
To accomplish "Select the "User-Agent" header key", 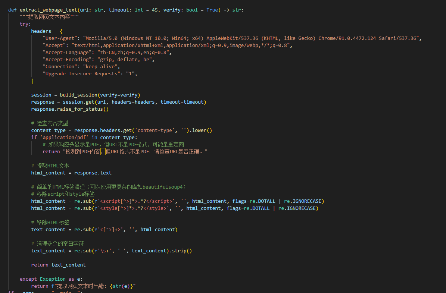I will click(x=60, y=38).
